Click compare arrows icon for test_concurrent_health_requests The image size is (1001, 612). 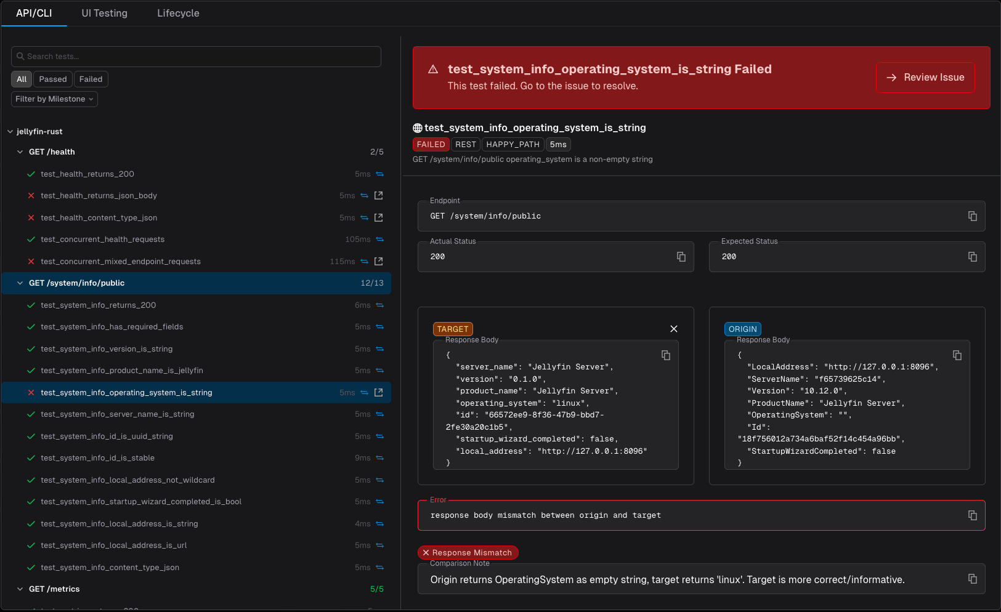pos(379,240)
